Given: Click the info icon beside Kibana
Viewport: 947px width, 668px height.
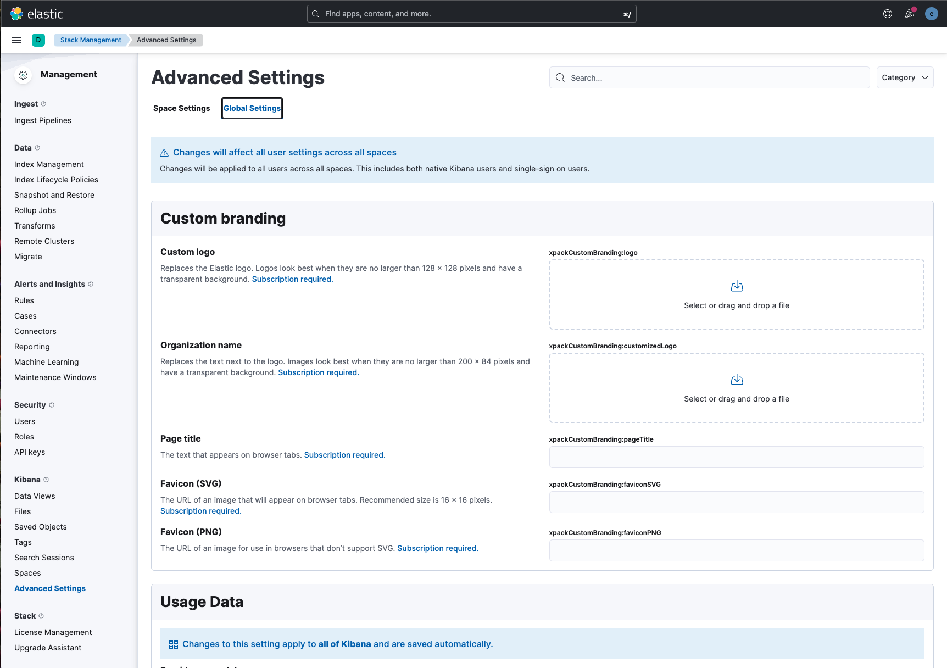Looking at the screenshot, I should click(46, 480).
